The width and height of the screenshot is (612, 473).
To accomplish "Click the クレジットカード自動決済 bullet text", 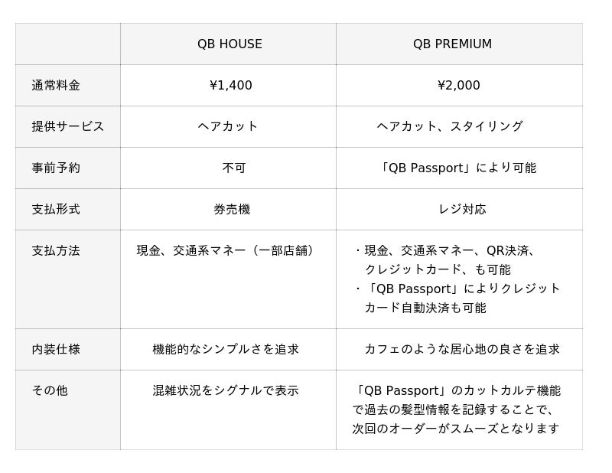I will [457, 298].
